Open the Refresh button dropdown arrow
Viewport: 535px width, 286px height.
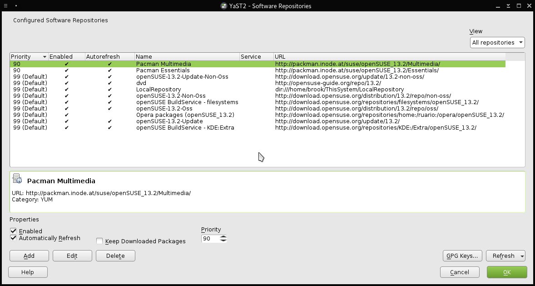click(x=522, y=256)
